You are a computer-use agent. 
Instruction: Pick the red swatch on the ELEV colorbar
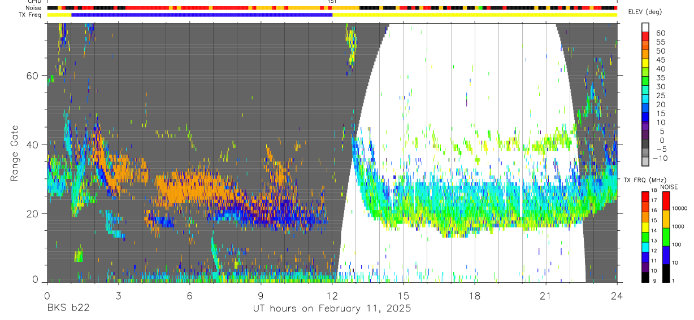tap(645, 36)
